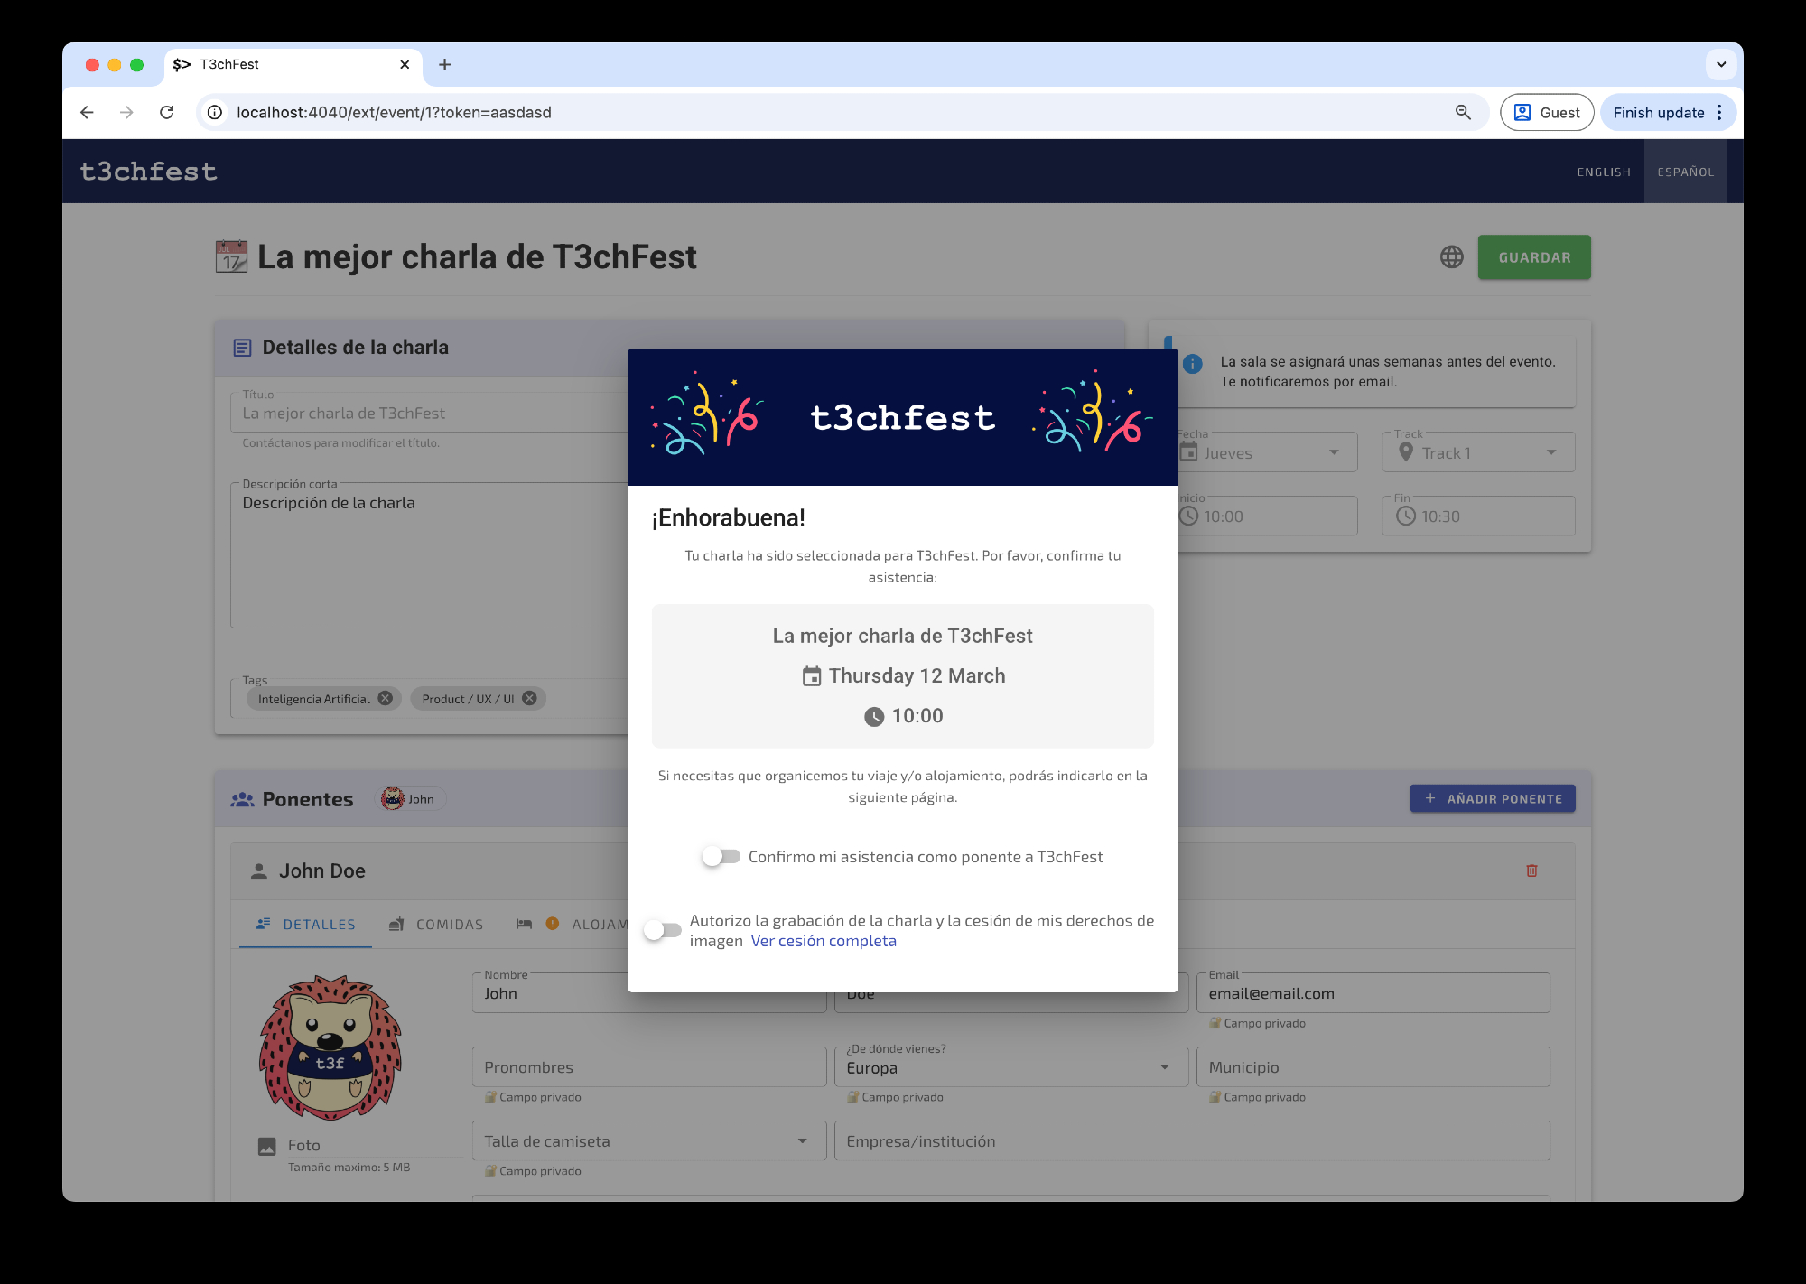Reload the browser page
1806x1284 pixels.
click(167, 112)
